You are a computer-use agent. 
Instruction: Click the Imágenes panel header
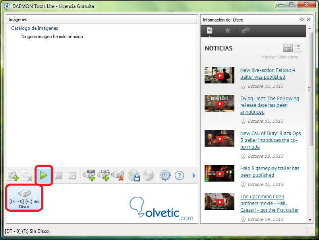click(x=102, y=19)
